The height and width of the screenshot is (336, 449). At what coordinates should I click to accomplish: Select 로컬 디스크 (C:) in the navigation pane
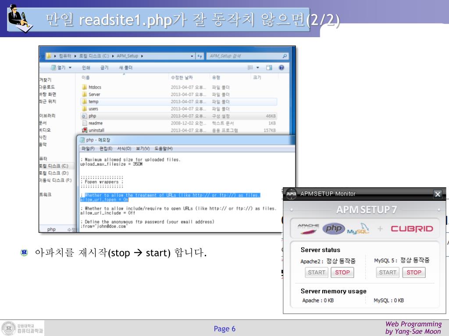[x=53, y=166]
